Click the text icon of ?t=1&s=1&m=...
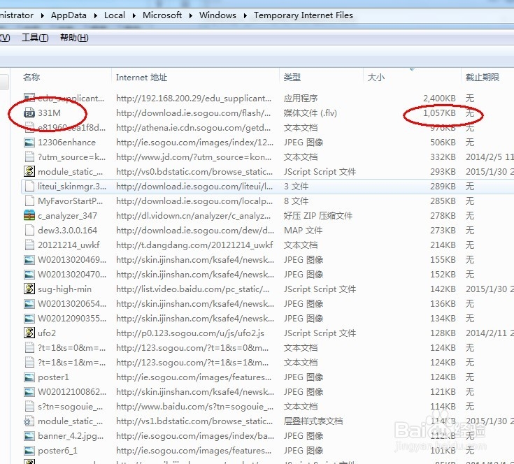Screen dimensions: 514x464 pyautogui.click(x=29, y=363)
